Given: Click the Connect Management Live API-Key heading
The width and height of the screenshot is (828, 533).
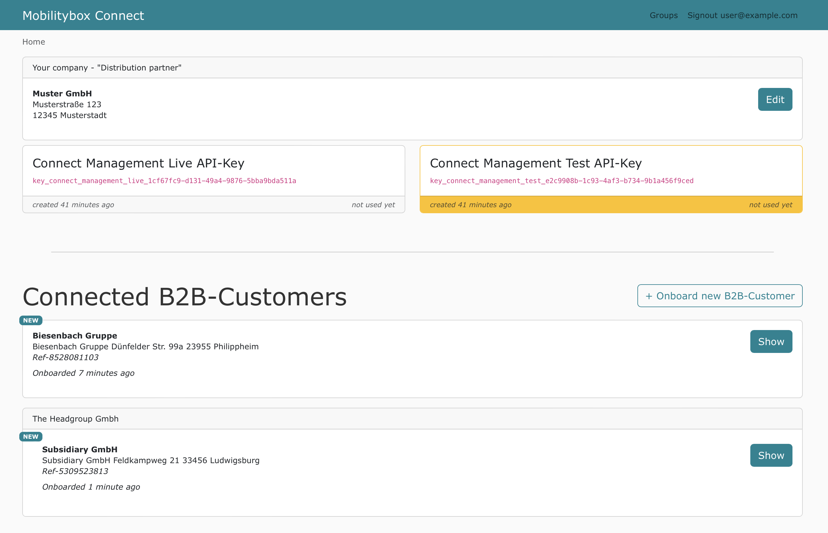Looking at the screenshot, I should click(x=139, y=163).
